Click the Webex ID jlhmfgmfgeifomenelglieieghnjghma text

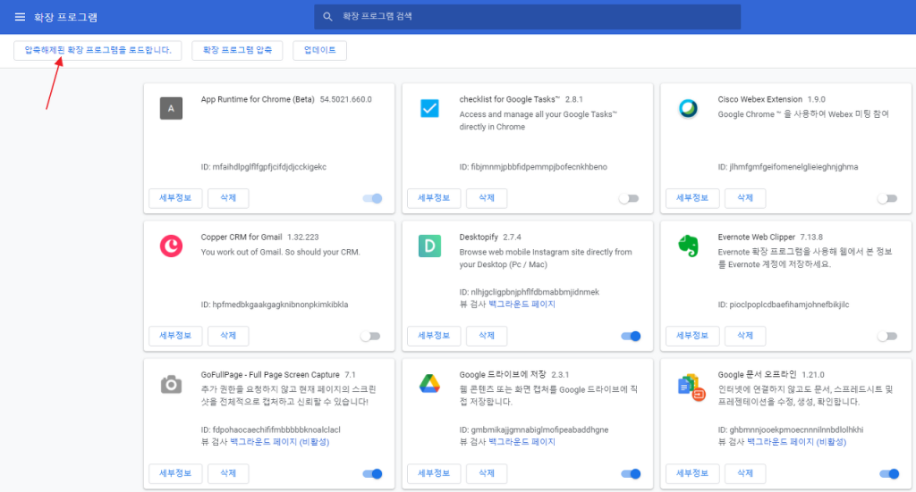(x=788, y=167)
